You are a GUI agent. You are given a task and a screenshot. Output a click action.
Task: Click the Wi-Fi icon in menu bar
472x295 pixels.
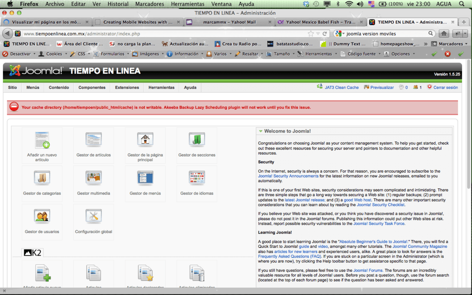tap(349, 4)
